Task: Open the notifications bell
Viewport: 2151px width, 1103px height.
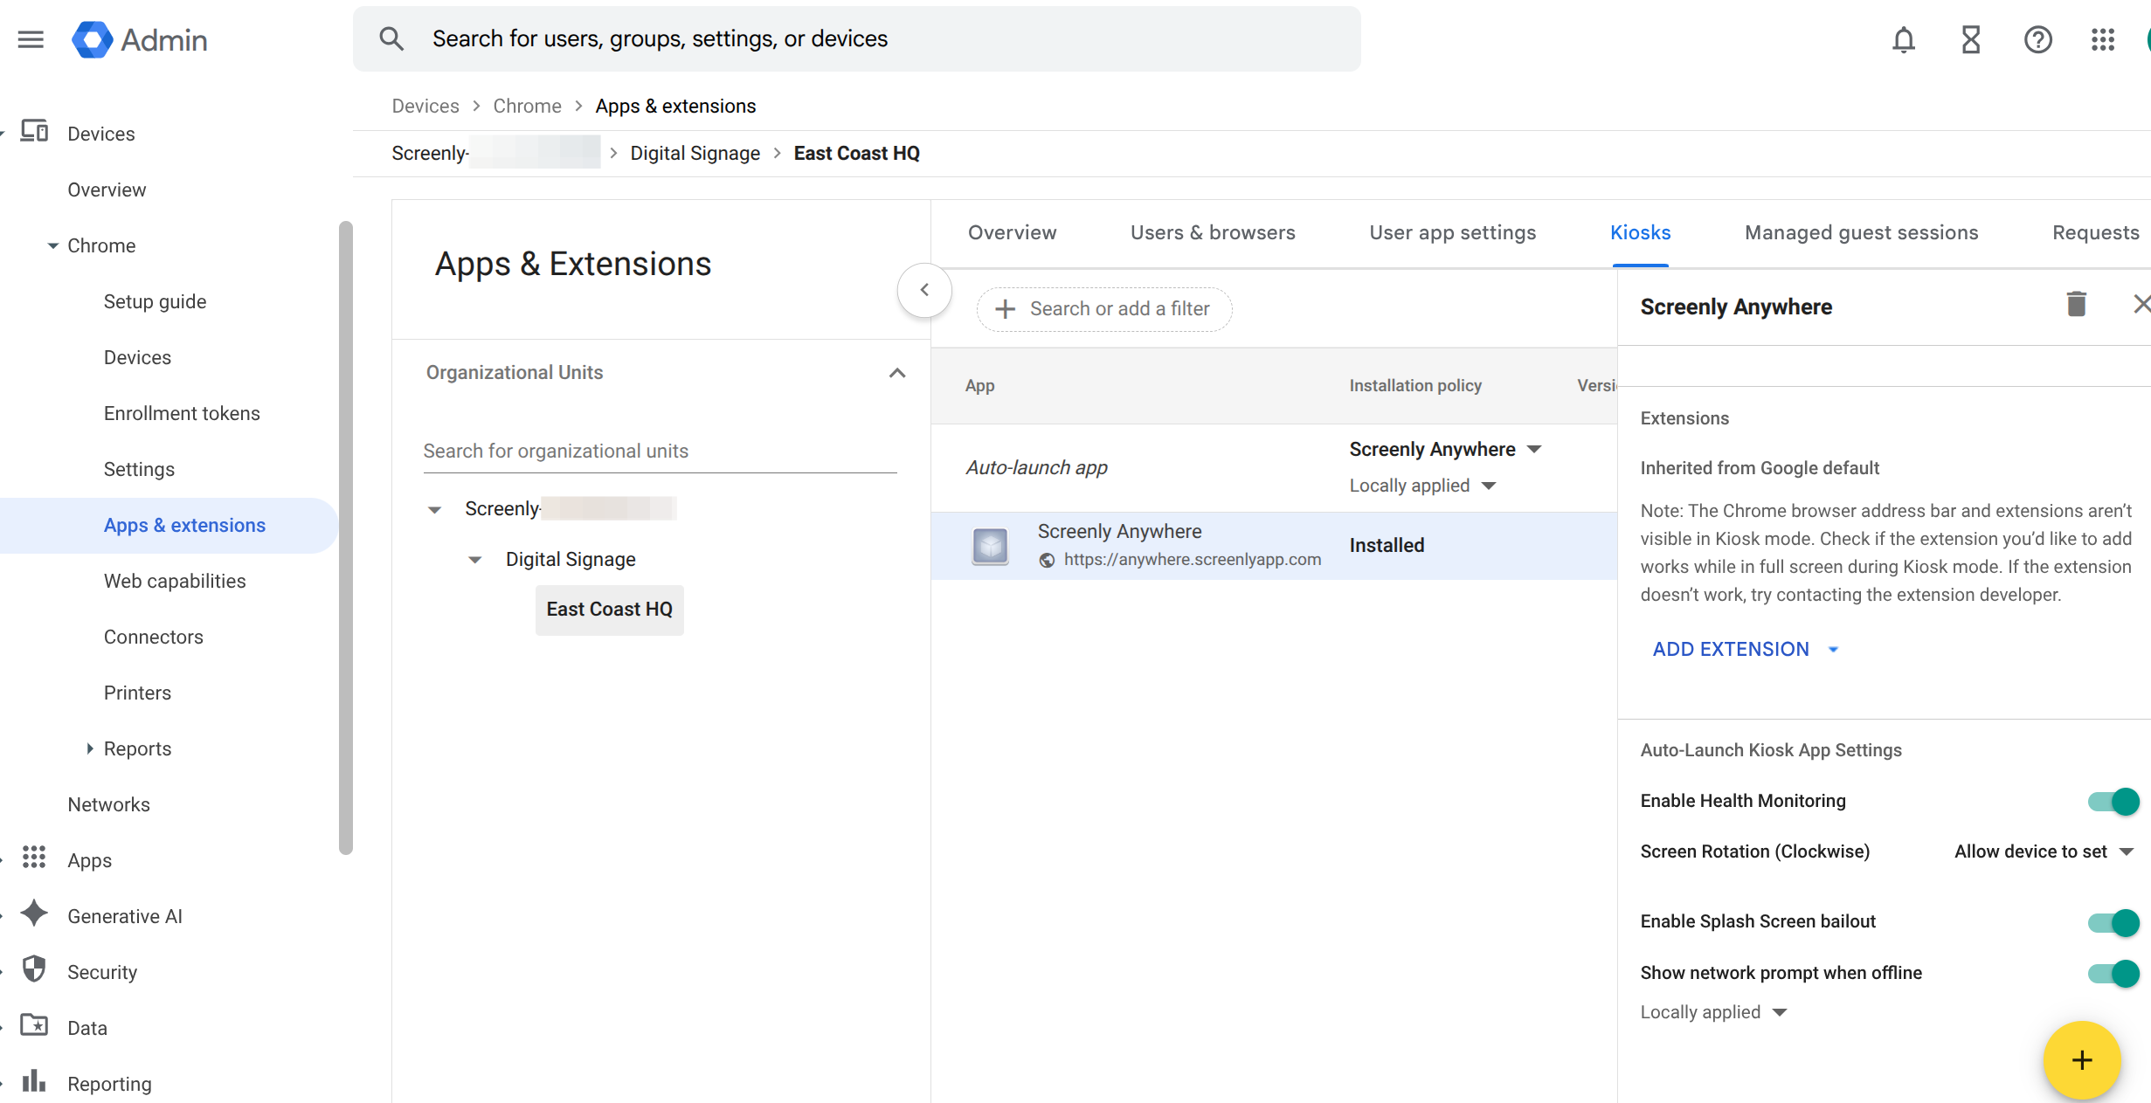Action: (1904, 39)
